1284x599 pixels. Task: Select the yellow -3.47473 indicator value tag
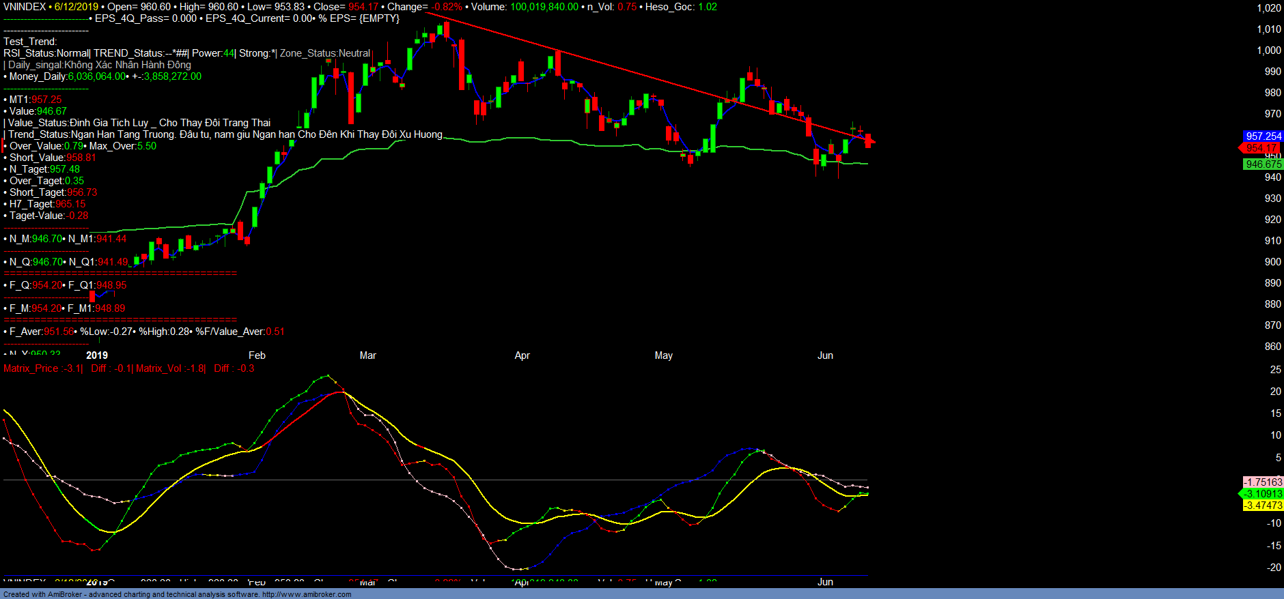1263,506
